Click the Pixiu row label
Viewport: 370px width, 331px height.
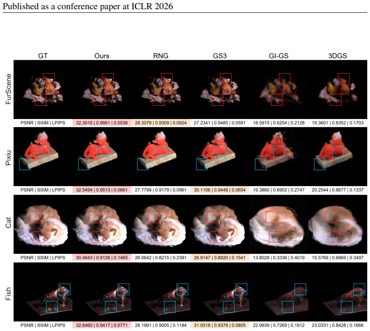pyautogui.click(x=8, y=158)
